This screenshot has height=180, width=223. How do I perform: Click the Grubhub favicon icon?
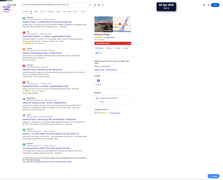point(24,49)
